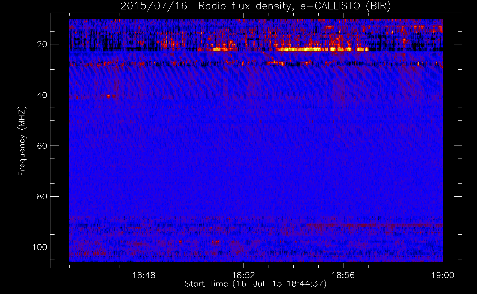
Task: Click the '18:48' time tick label
Action: click(144, 275)
